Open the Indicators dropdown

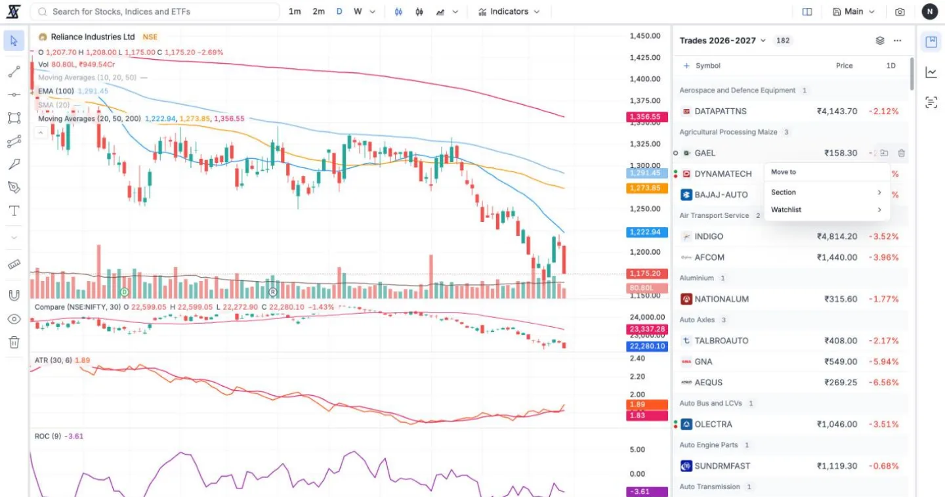pyautogui.click(x=509, y=12)
